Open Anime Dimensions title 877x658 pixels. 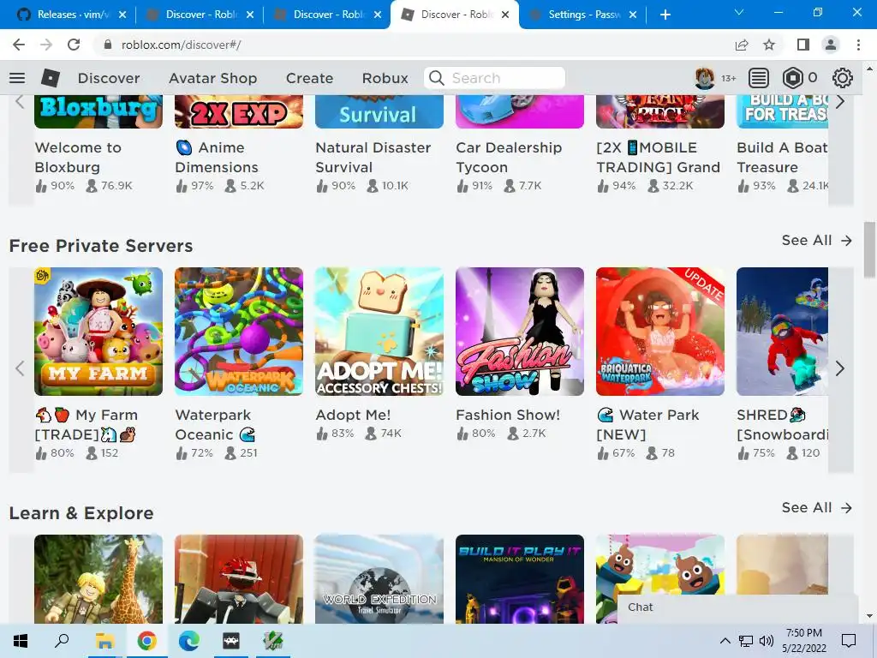(x=217, y=158)
